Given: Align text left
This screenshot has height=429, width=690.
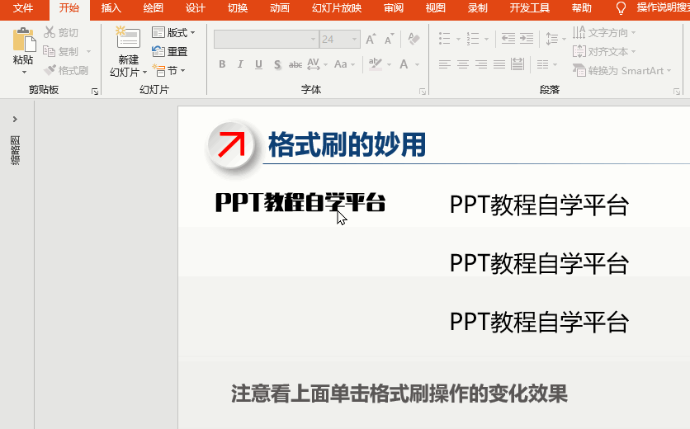Looking at the screenshot, I should 444,64.
